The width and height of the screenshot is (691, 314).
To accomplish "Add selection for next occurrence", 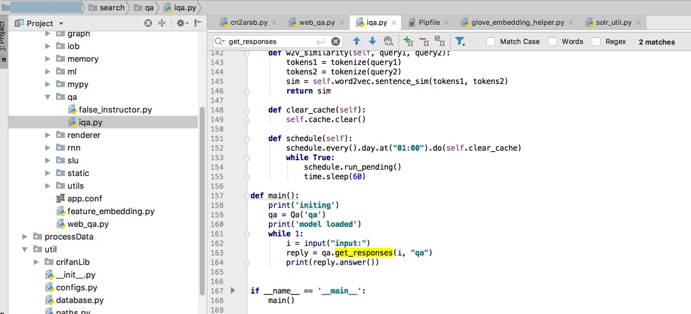I will pyautogui.click(x=408, y=41).
